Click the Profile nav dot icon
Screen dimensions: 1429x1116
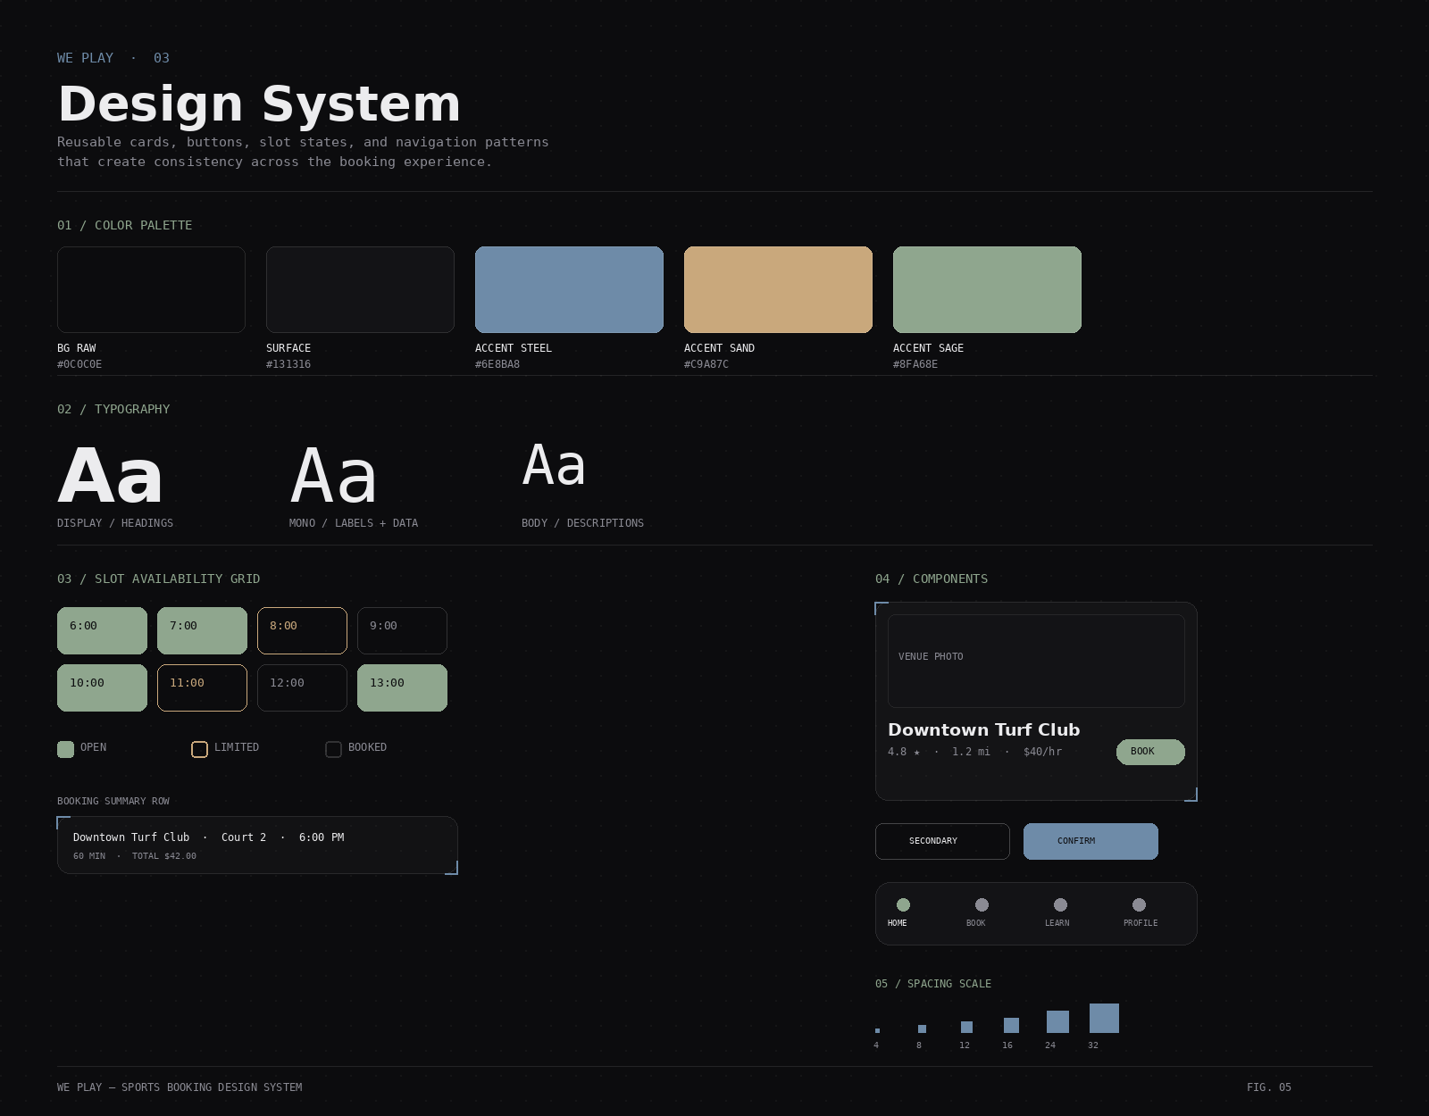1139,904
